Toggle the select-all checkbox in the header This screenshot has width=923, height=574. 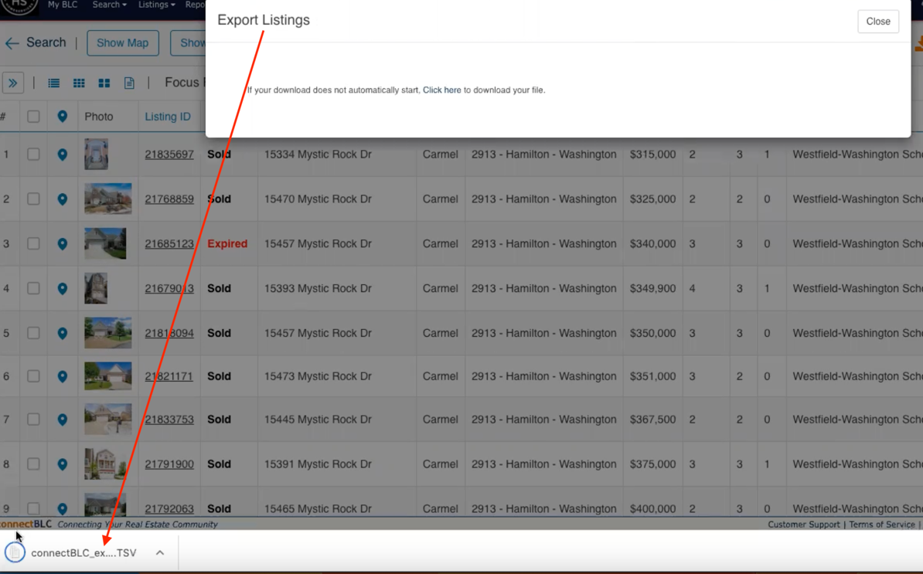click(x=33, y=116)
